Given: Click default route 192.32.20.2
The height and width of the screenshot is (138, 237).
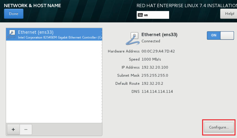Looking at the screenshot, I should point(152,84).
